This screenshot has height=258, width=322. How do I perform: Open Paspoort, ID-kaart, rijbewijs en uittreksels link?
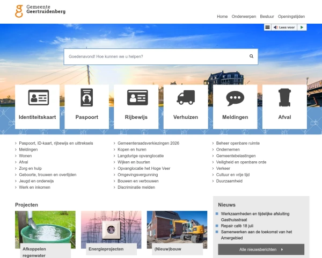[56, 143]
